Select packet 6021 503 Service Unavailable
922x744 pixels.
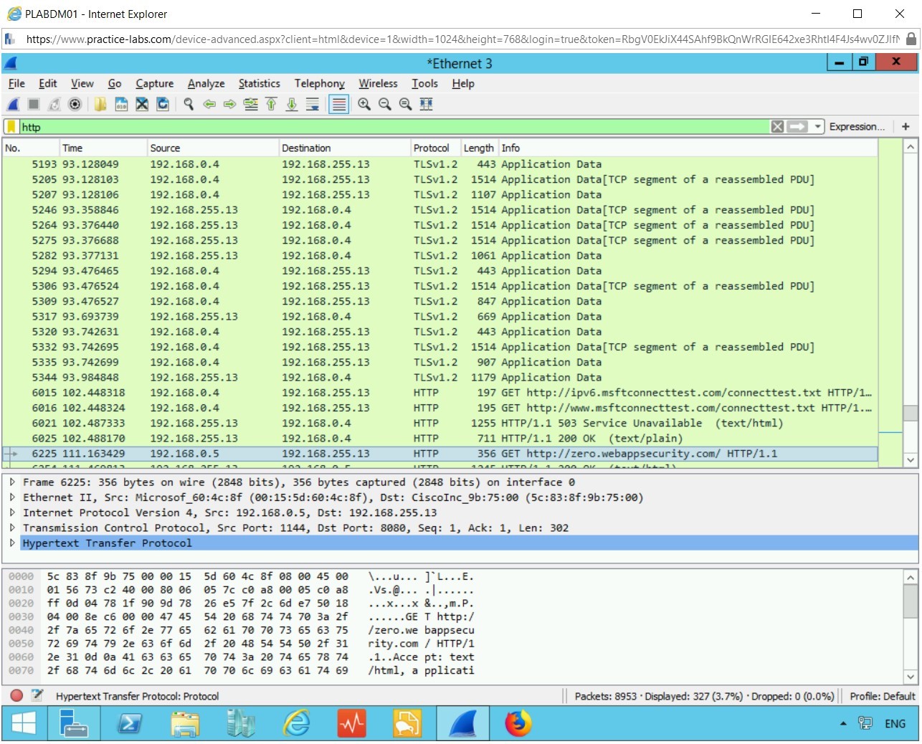click(x=440, y=424)
